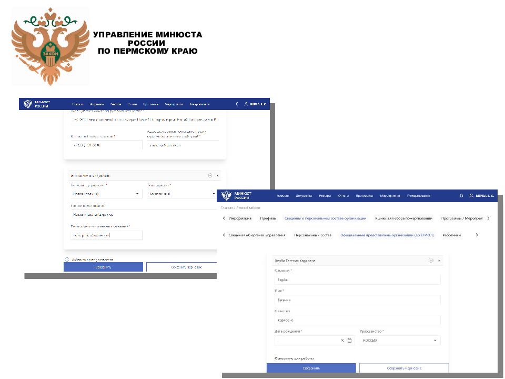Image resolution: width=505 pixels, height=379 pixels.
Task: Open the first menu item in the back window
Action: (x=78, y=104)
